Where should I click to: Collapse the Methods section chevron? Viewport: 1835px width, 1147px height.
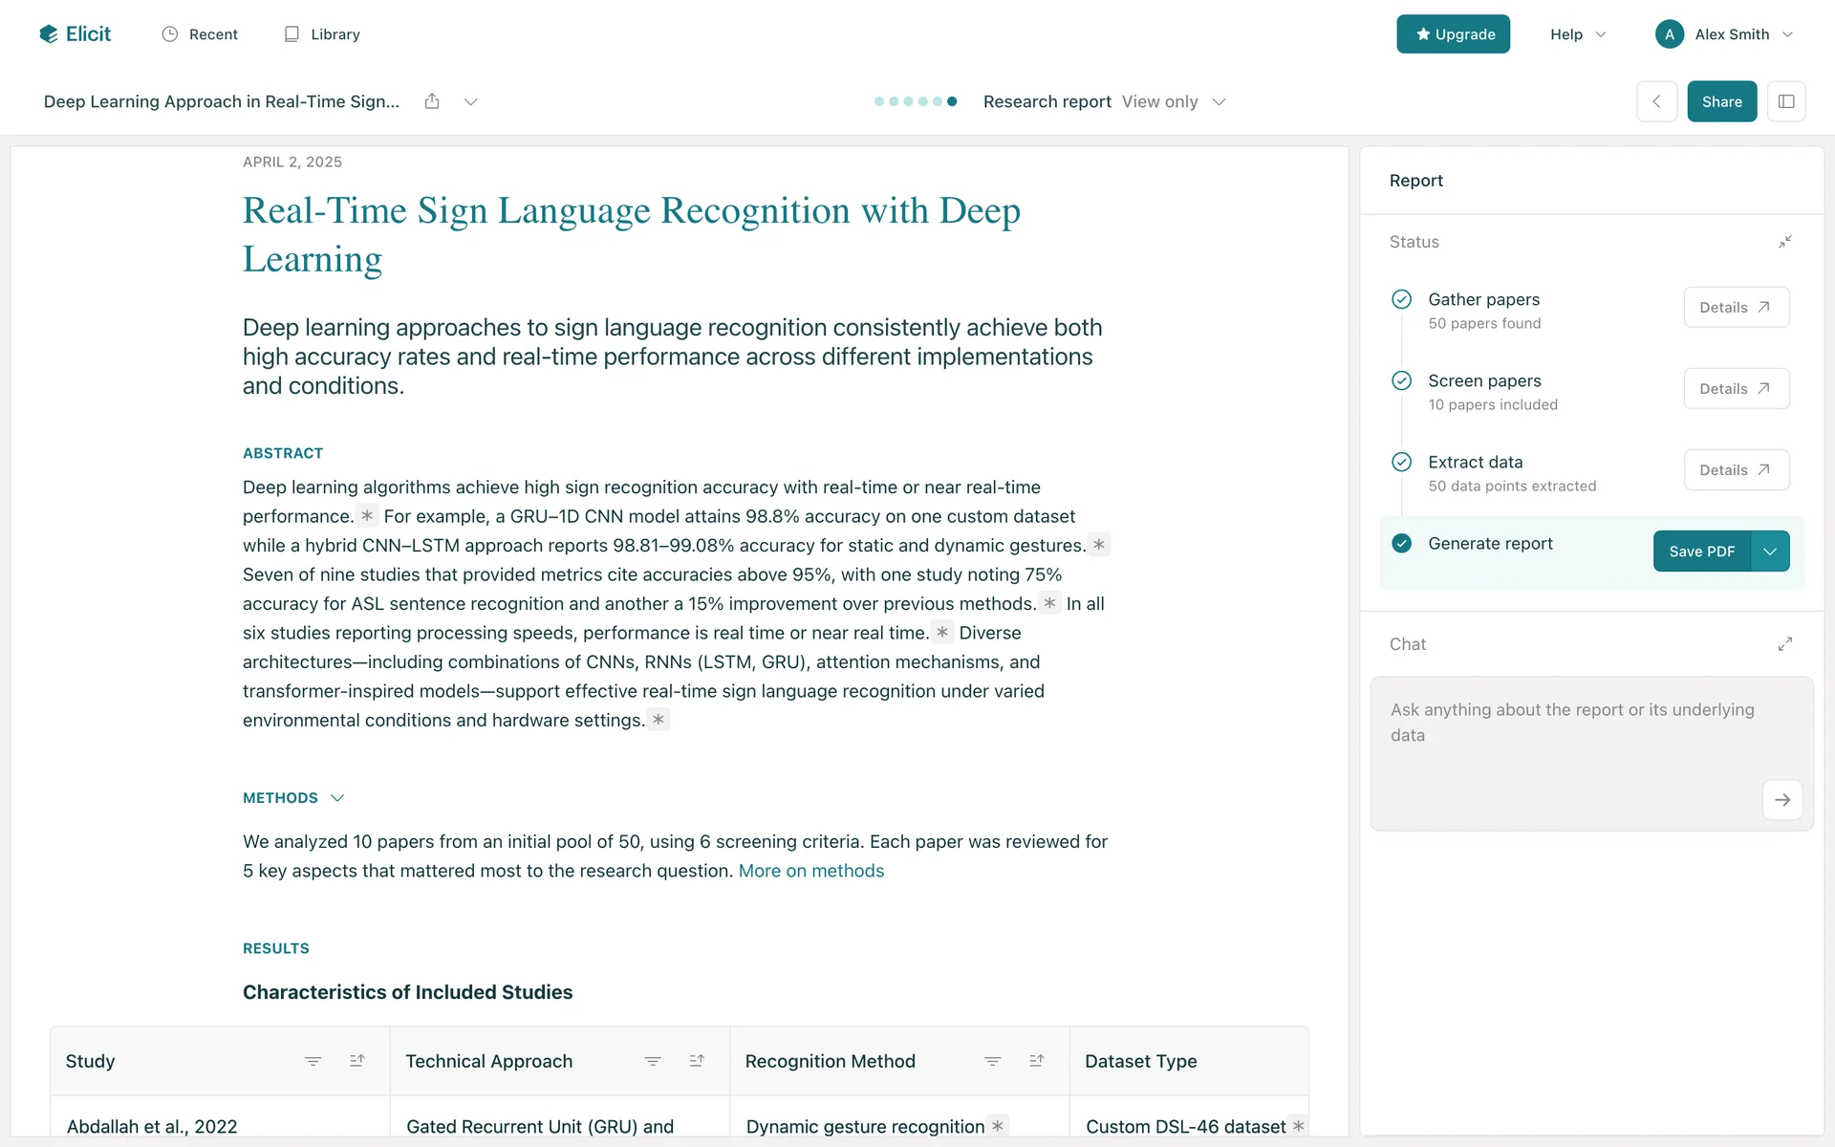(337, 798)
